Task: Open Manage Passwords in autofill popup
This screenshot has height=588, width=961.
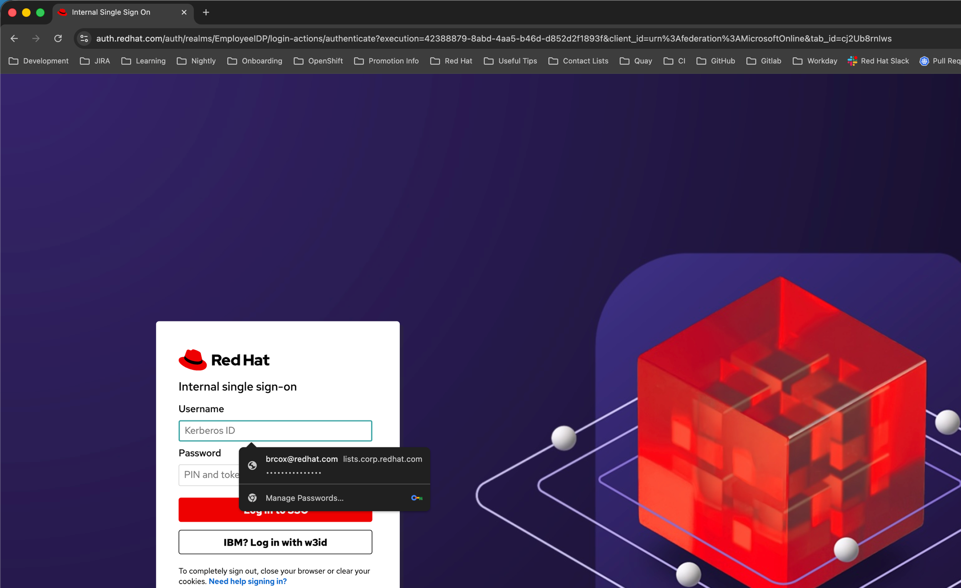Action: (334, 498)
